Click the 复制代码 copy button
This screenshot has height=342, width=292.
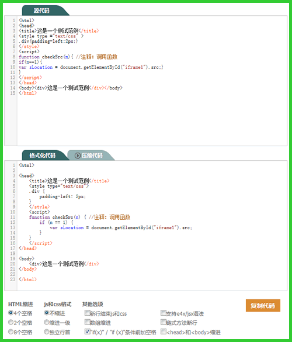(x=263, y=306)
